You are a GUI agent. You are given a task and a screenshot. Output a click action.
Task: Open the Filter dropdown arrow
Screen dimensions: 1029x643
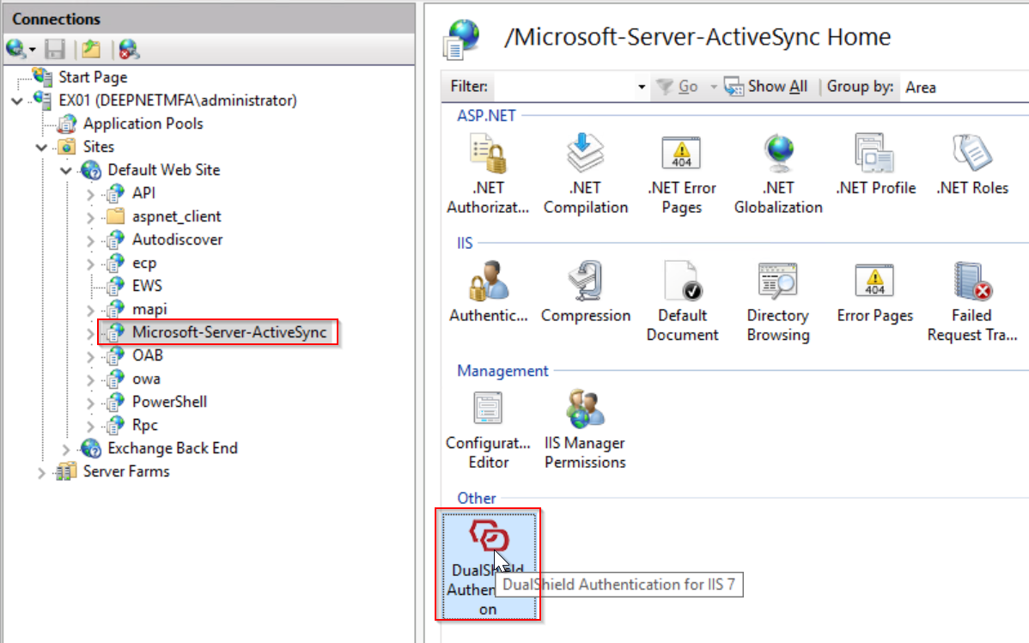[642, 87]
